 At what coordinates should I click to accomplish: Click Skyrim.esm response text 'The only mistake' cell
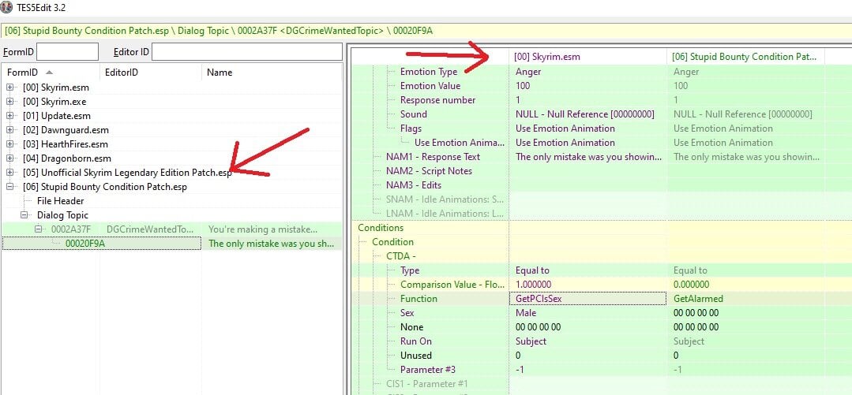[588, 156]
